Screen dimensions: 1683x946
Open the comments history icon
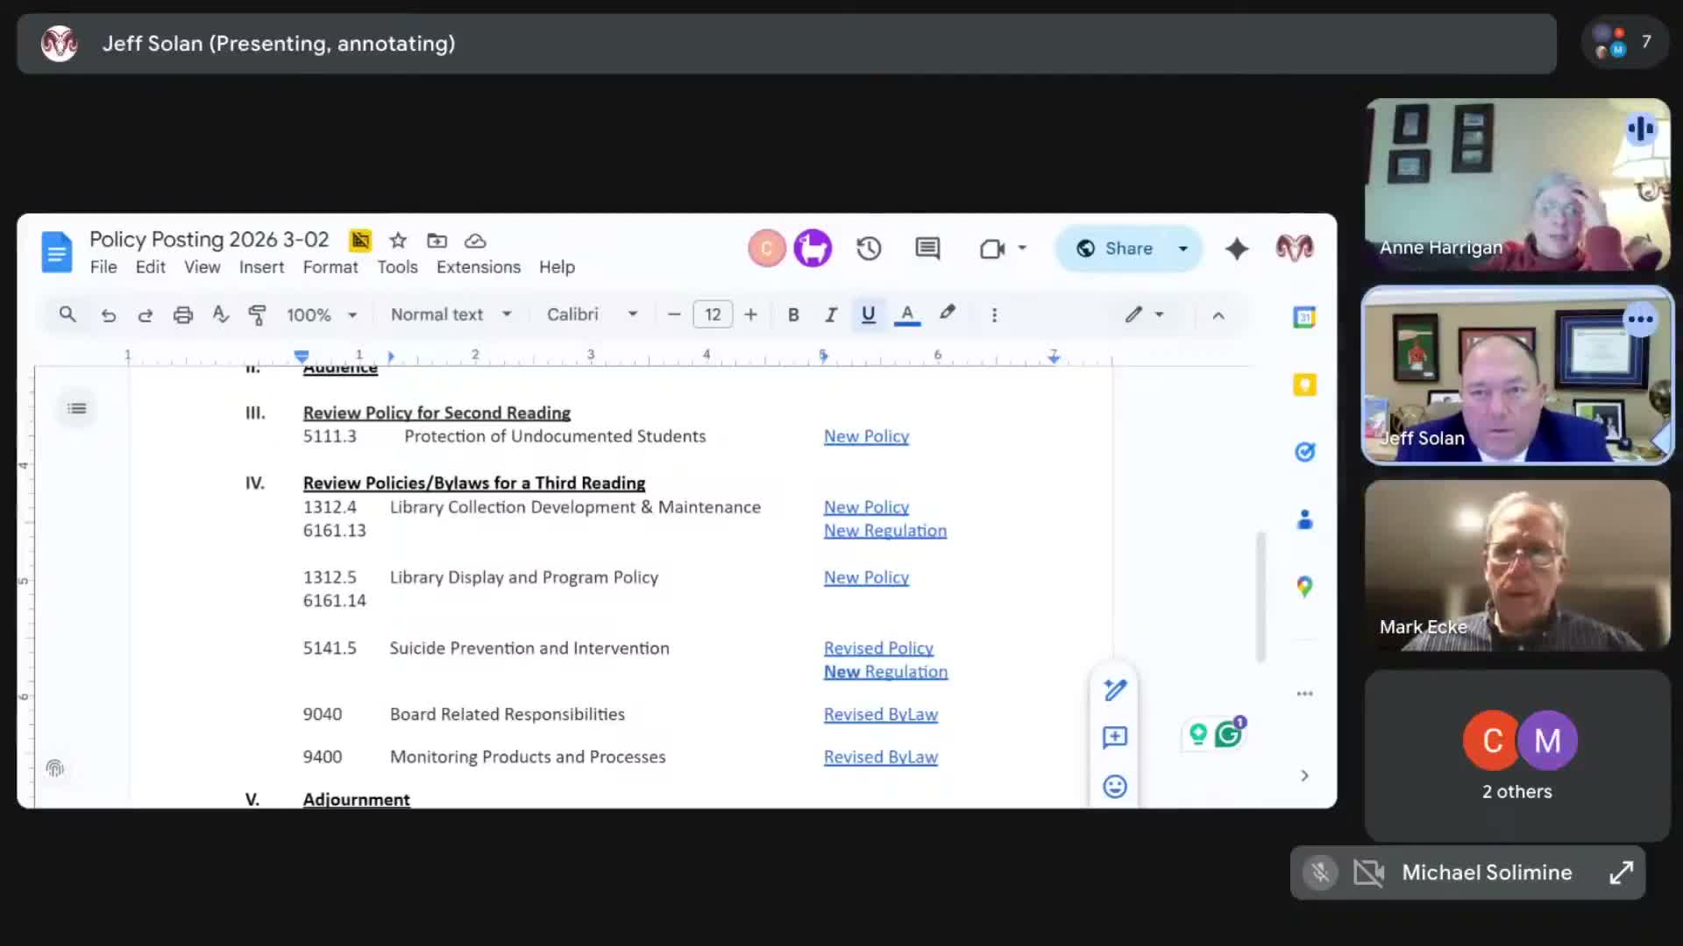(927, 249)
